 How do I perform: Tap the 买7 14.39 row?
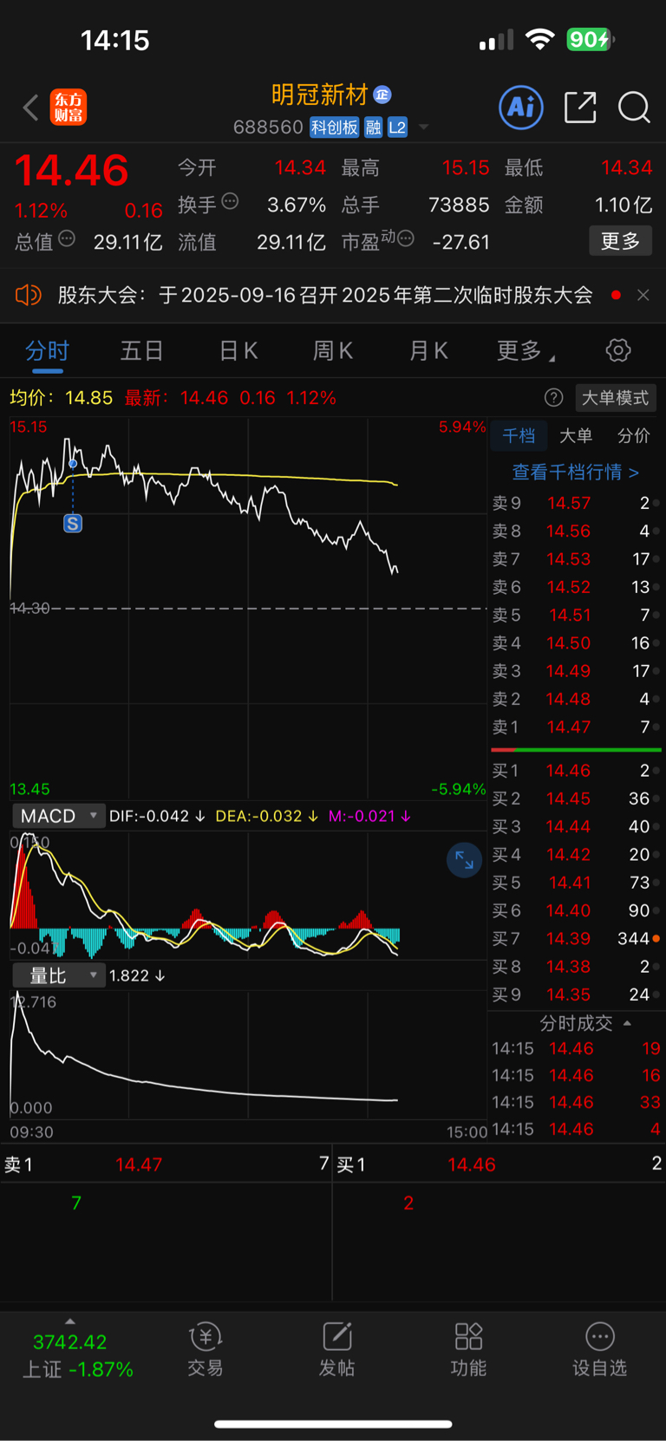click(x=575, y=938)
